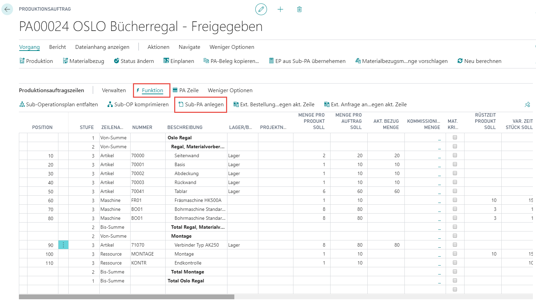Click the Seitenwand description cell
536x302 pixels.
196,155
